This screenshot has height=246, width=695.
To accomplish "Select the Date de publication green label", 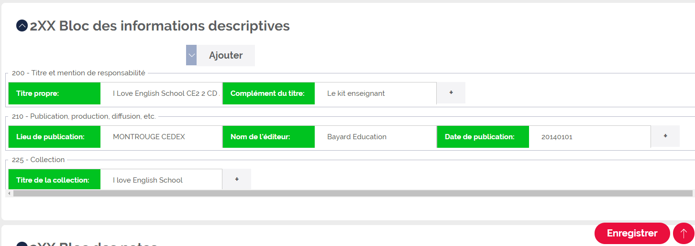I will click(x=483, y=136).
